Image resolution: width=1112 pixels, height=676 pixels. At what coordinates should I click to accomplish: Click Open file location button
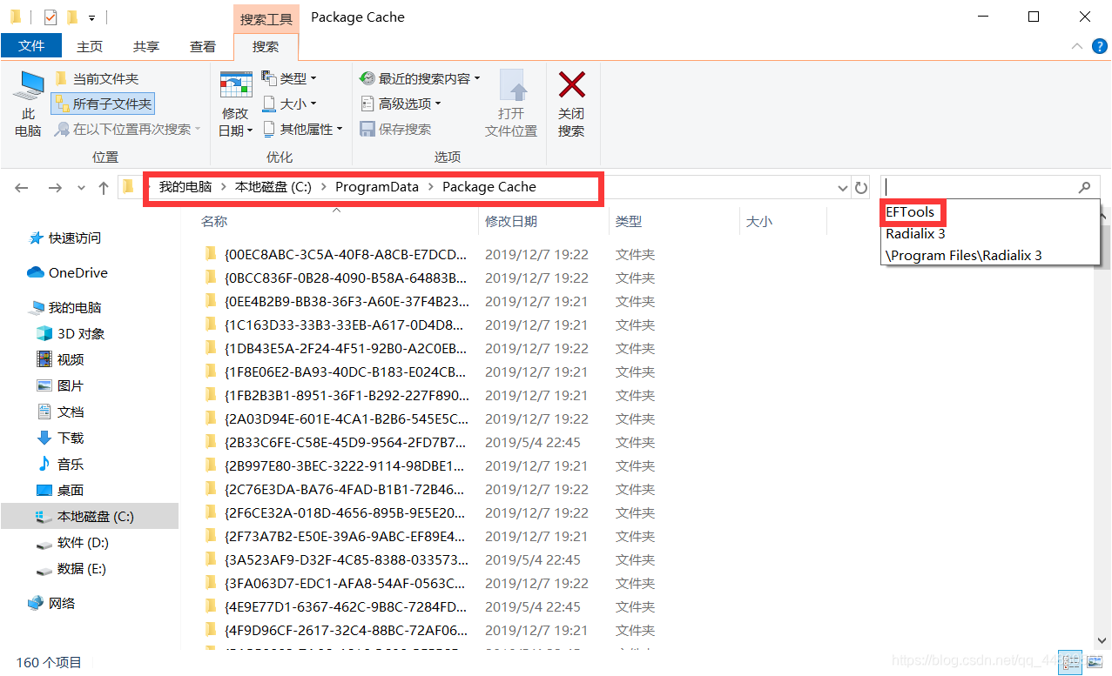(x=511, y=104)
